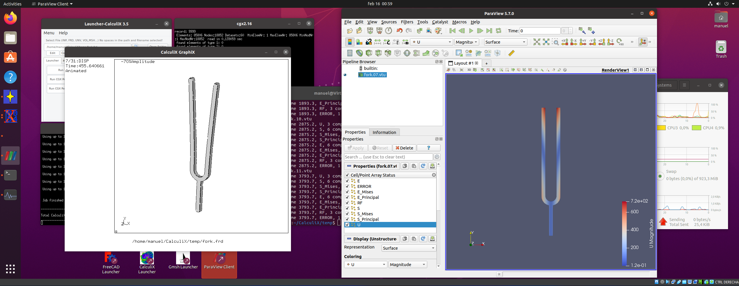The height and width of the screenshot is (286, 739).
Task: Set view direction to +X
Action: 565,42
